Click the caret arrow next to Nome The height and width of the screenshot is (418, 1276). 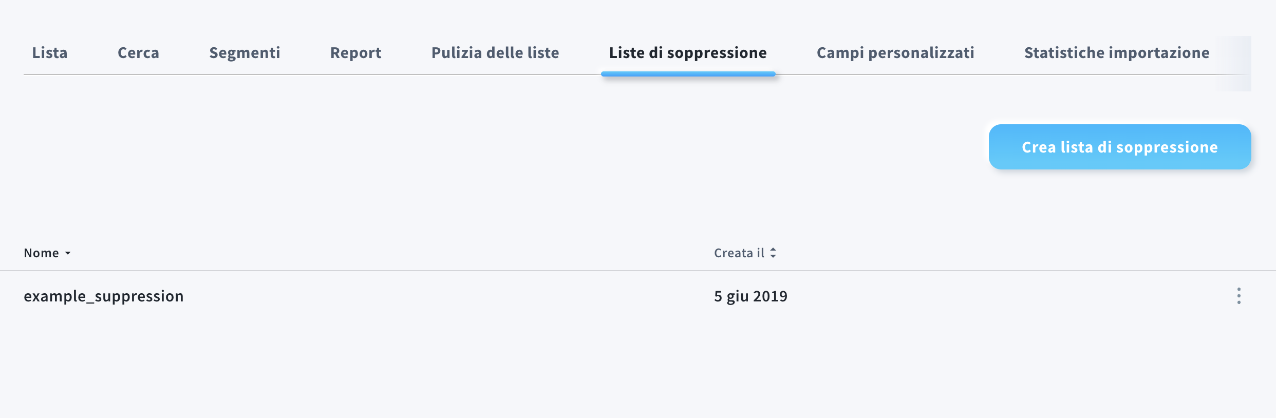tap(68, 253)
